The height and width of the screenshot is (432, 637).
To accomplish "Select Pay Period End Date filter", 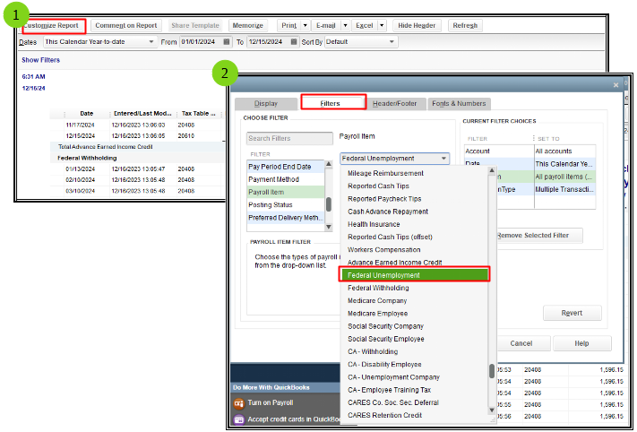I will [286, 167].
